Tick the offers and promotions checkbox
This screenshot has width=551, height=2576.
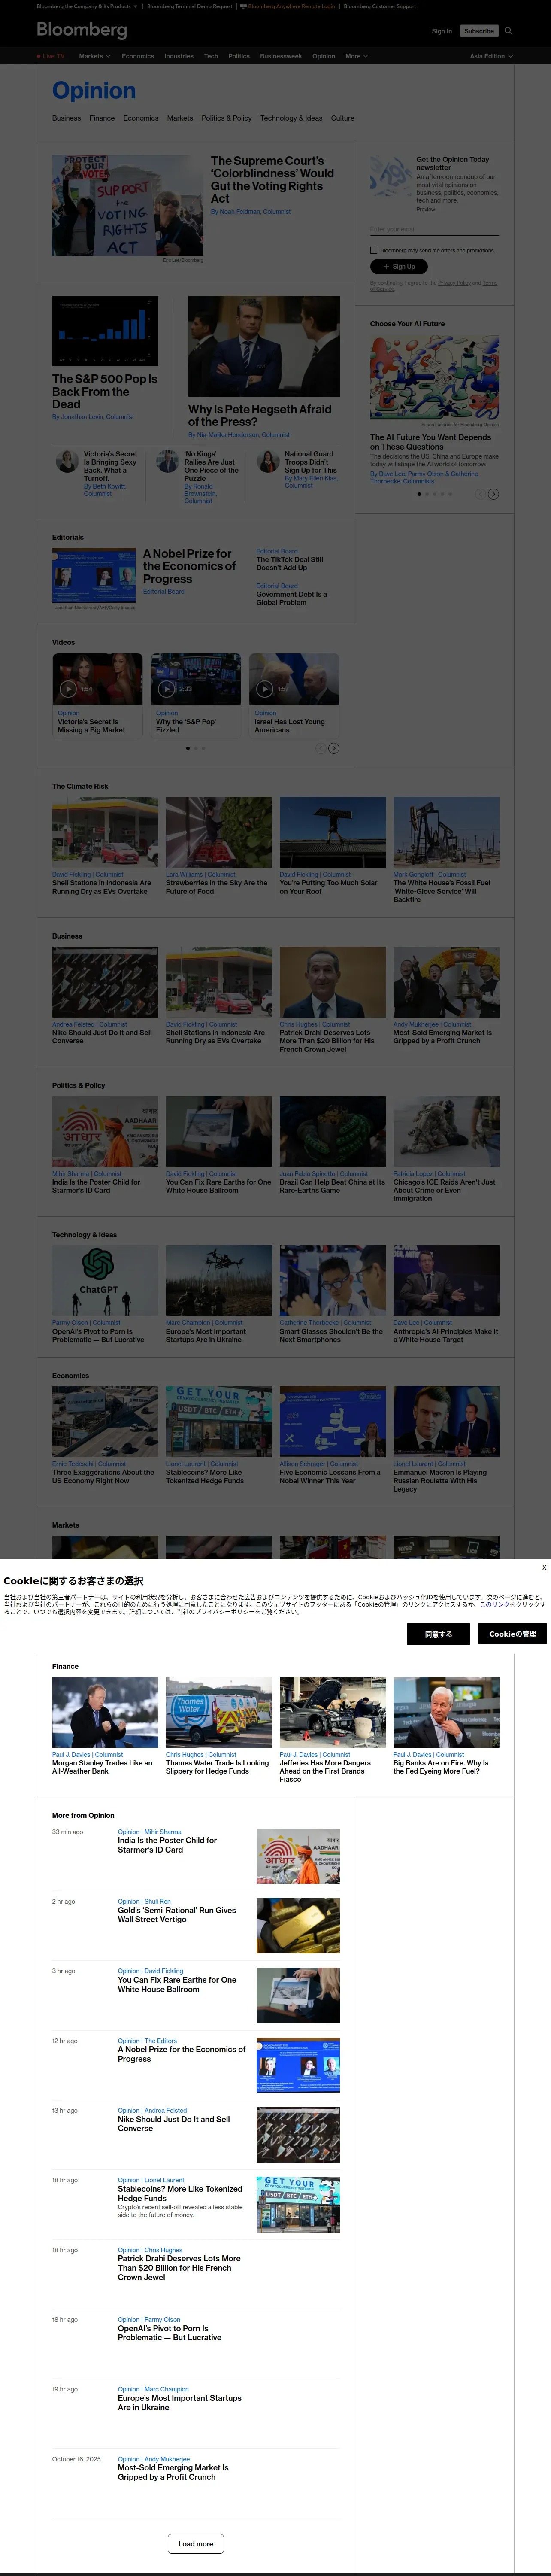coord(374,250)
